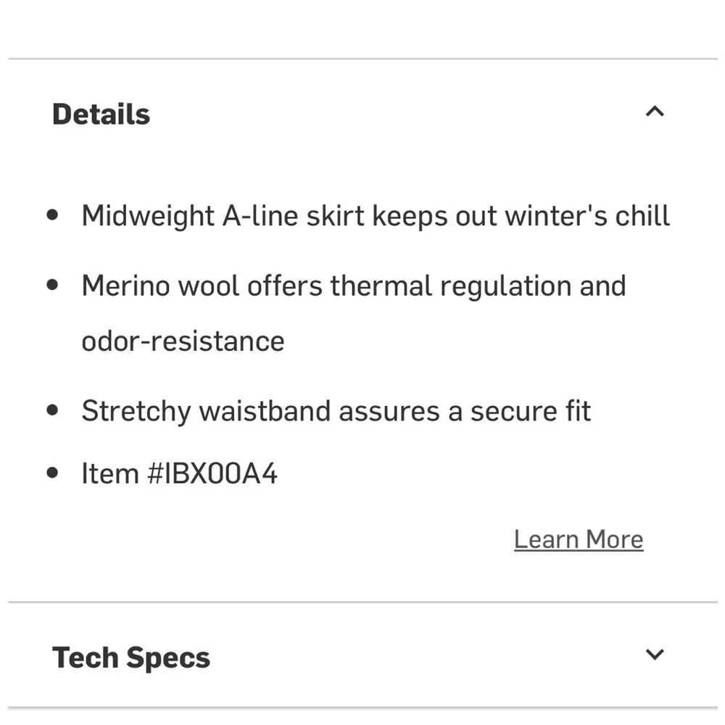
Task: Select the Item #IBX00A4 number text
Action: click(x=179, y=473)
